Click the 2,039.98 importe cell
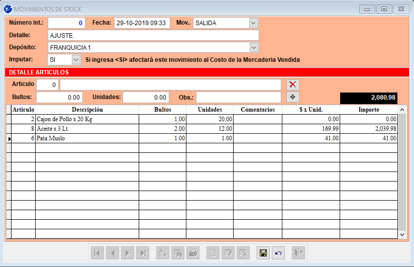The image size is (414, 267). [x=369, y=129]
